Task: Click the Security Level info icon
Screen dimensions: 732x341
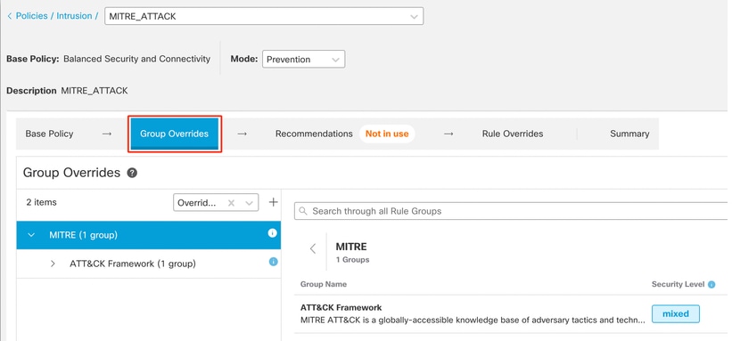Action: tap(711, 284)
